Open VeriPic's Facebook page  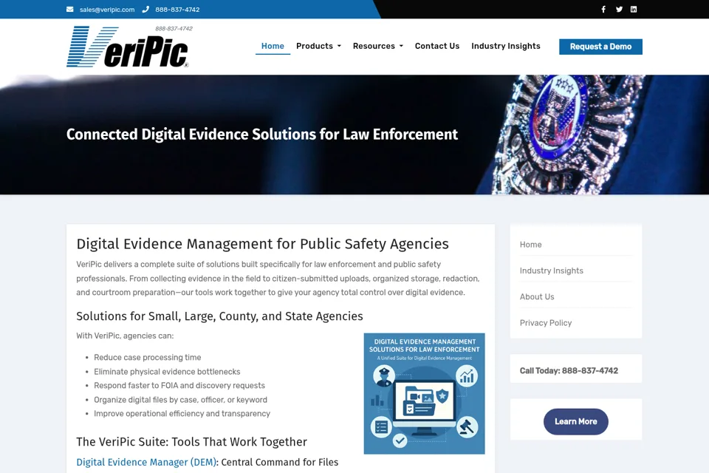point(603,10)
